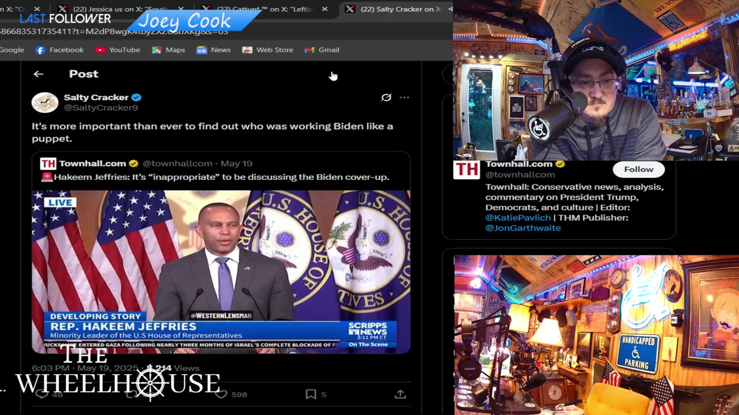Reply using the comment bubble icon

[x=42, y=394]
